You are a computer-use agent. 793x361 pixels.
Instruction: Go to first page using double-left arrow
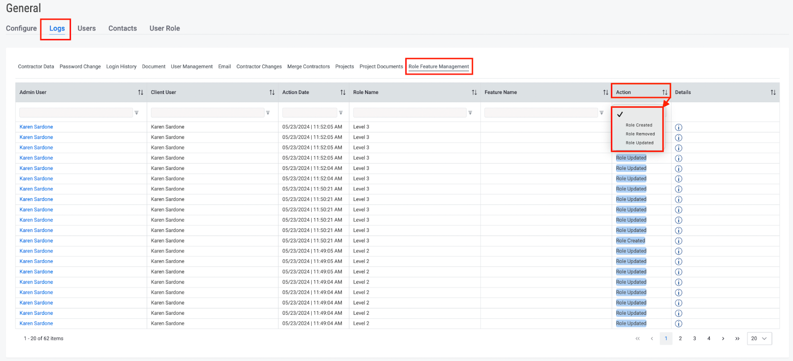pos(637,339)
